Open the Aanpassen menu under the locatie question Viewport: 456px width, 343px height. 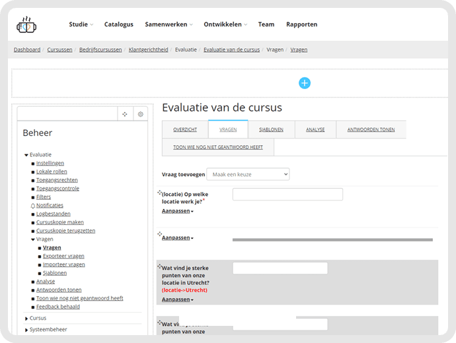177,211
